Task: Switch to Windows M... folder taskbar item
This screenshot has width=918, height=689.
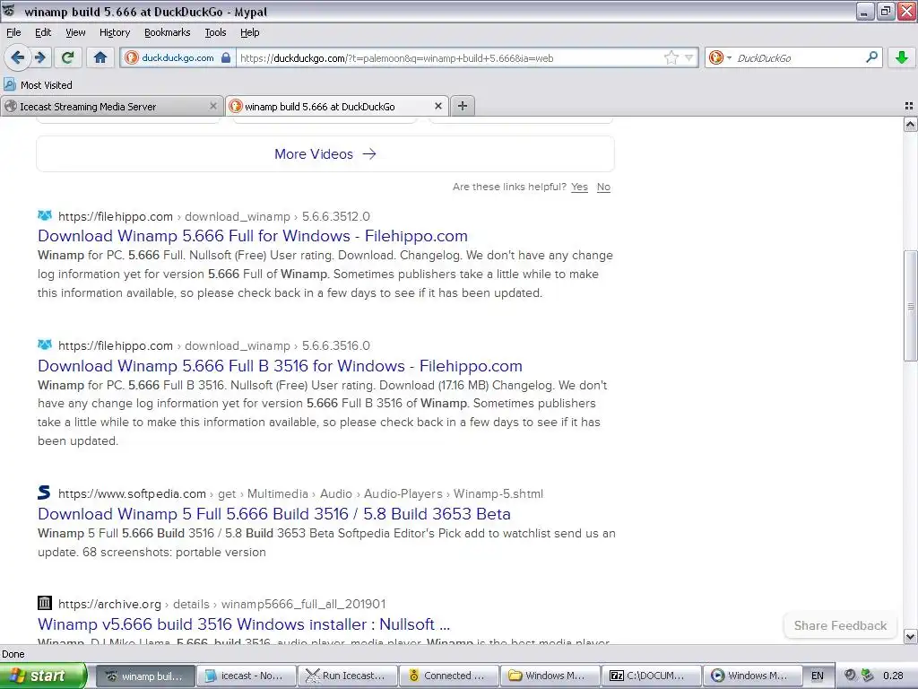Action: click(x=550, y=676)
